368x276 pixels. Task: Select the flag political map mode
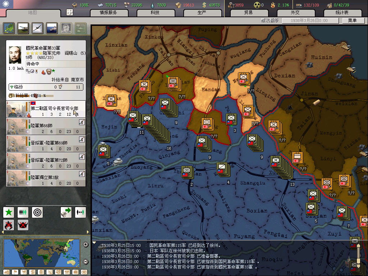15,272
